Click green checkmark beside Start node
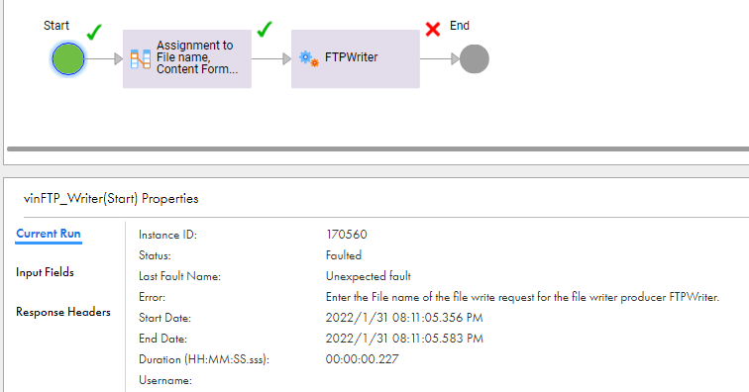This screenshot has height=392, width=749. [x=94, y=32]
